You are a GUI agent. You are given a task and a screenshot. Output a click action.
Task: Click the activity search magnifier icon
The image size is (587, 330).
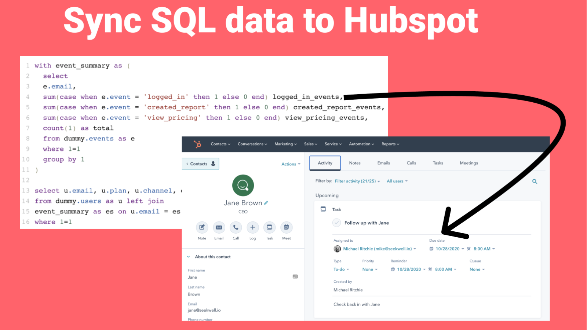click(535, 181)
